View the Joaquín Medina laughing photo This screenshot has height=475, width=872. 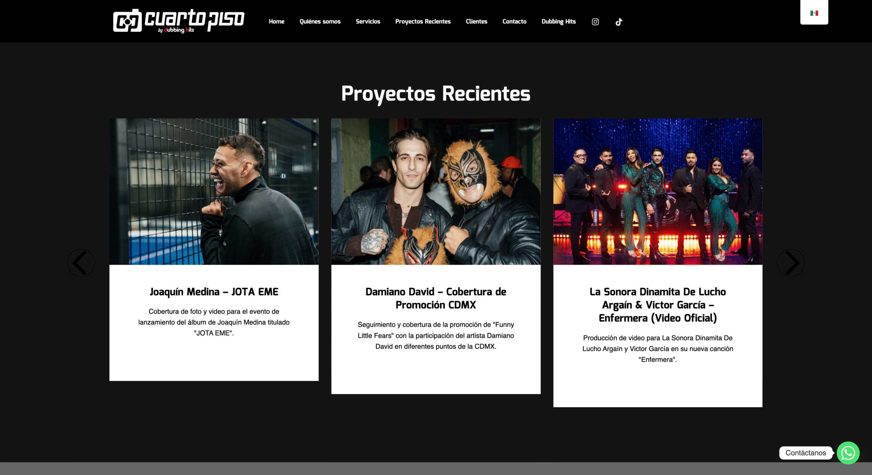click(214, 192)
